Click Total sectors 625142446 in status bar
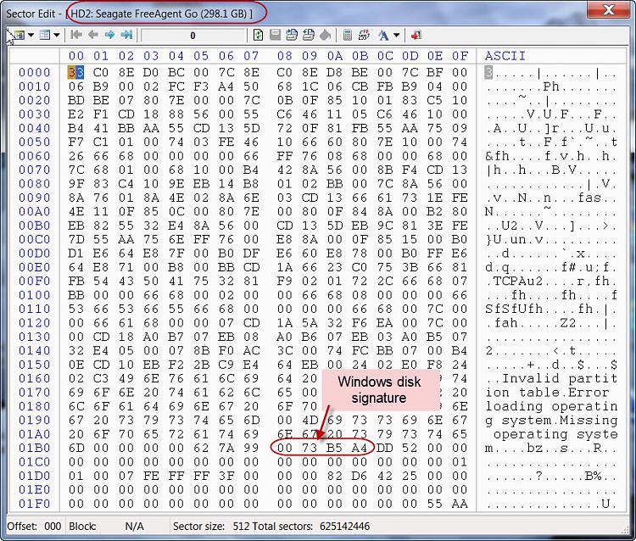This screenshot has height=541, width=636. (x=311, y=527)
